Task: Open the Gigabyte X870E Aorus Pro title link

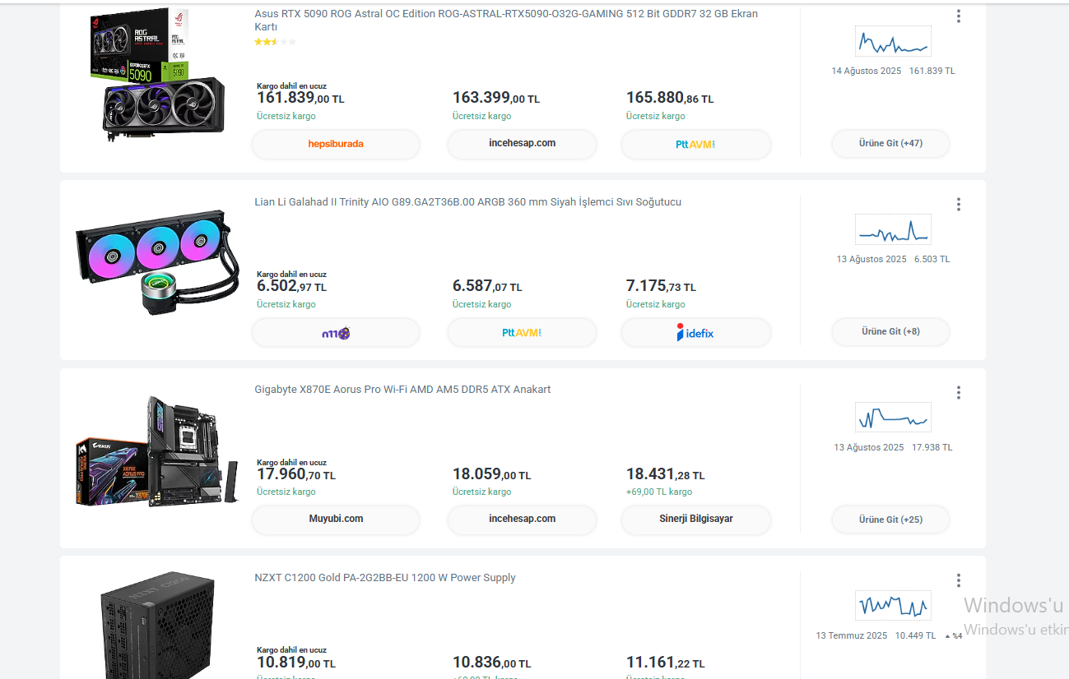Action: tap(402, 390)
